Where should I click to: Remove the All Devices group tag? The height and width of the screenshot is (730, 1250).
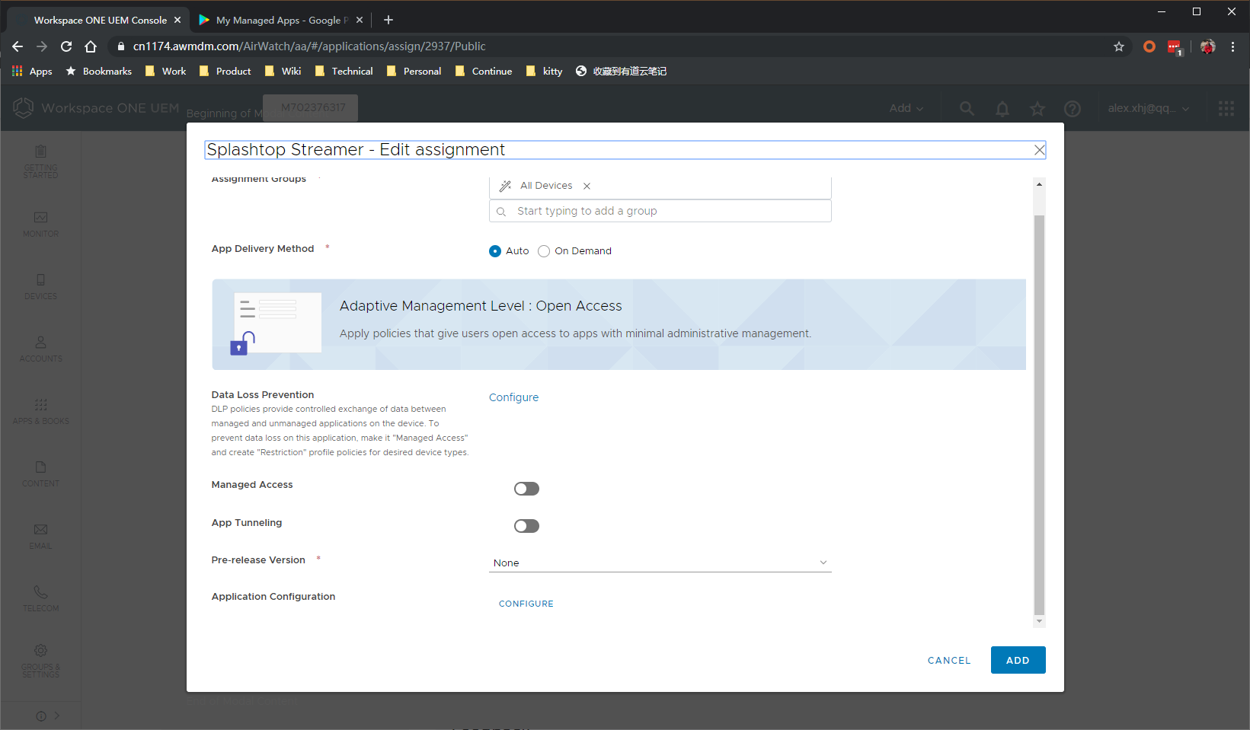[x=587, y=186]
